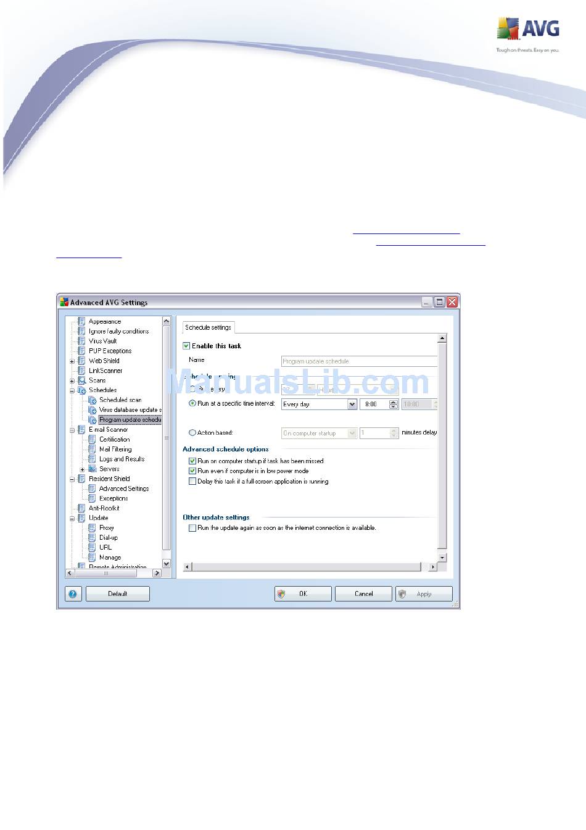
Task: Click the settings pane vertical scroll-down arrow
Action: click(442, 558)
